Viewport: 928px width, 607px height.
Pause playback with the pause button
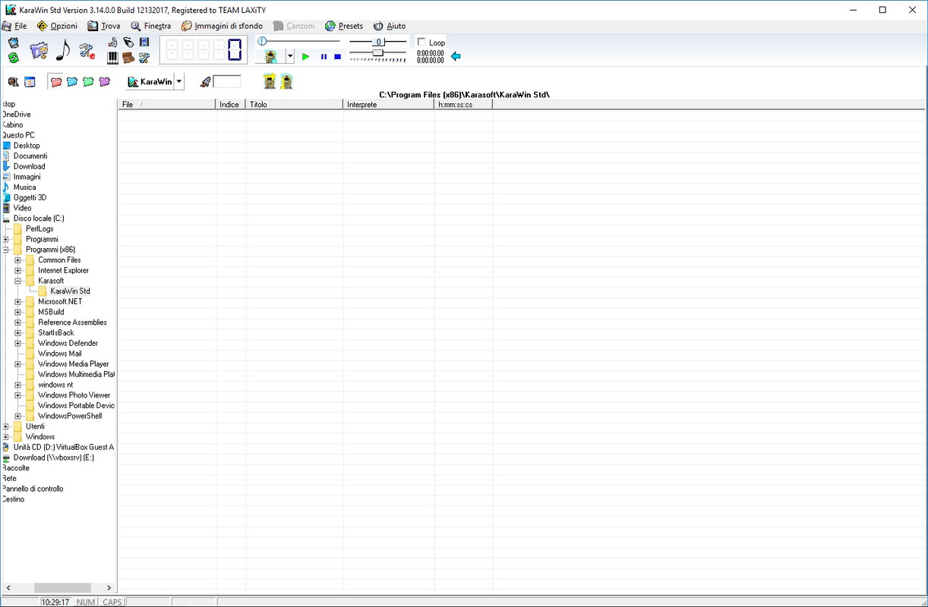click(x=324, y=57)
